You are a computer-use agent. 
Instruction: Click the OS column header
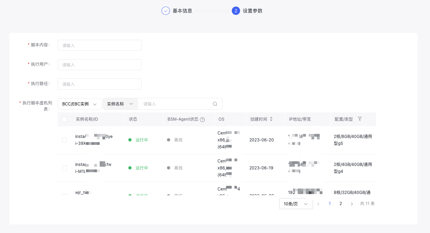pyautogui.click(x=221, y=119)
